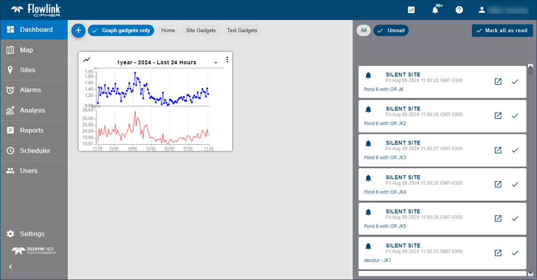Click the add gadget plus button
The width and height of the screenshot is (537, 280).
click(78, 30)
